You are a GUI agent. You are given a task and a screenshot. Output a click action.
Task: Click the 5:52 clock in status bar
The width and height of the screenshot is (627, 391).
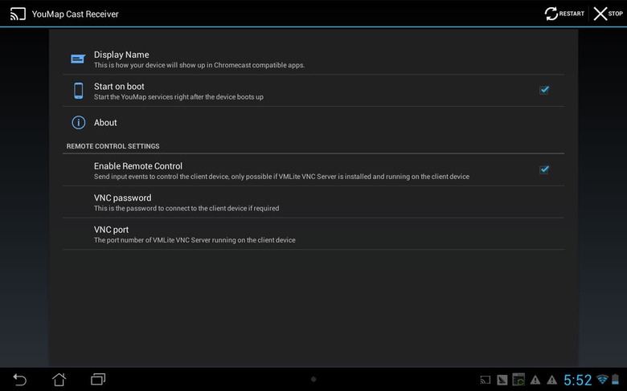pyautogui.click(x=577, y=380)
